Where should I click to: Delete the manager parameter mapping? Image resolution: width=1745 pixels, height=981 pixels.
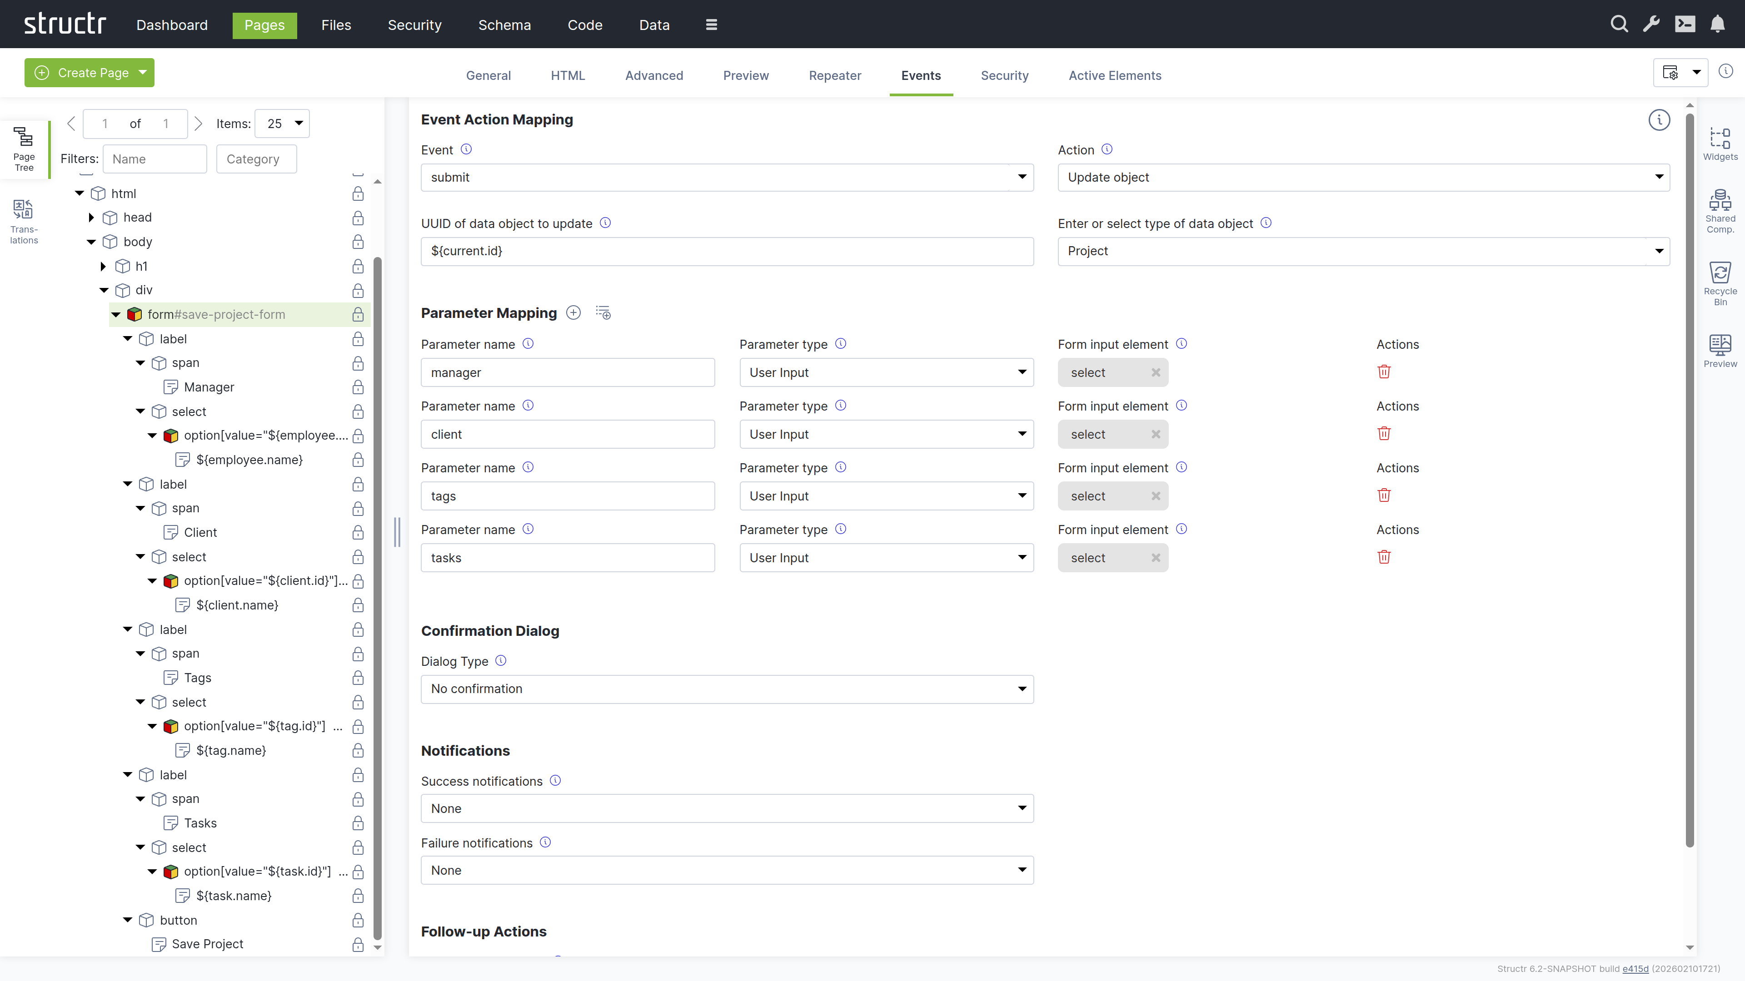pos(1384,371)
